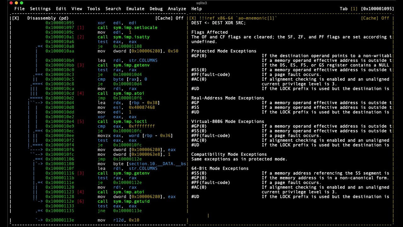Open the Help menu
The image size is (403, 227).
coord(196,9)
